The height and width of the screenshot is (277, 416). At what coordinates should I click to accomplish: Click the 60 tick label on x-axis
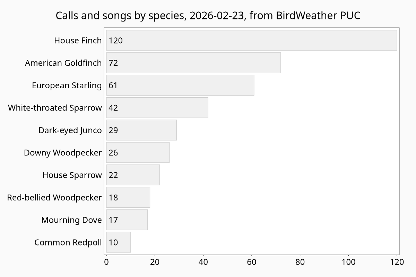click(x=252, y=262)
